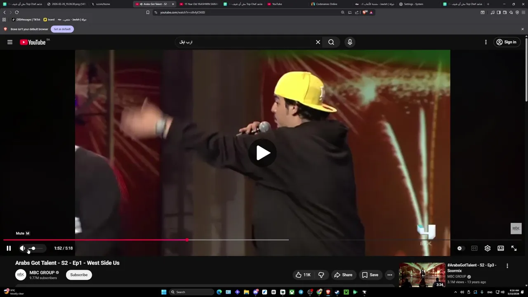This screenshot has width=528, height=297.
Task: Open Steam from the taskbar
Action: pos(337,292)
